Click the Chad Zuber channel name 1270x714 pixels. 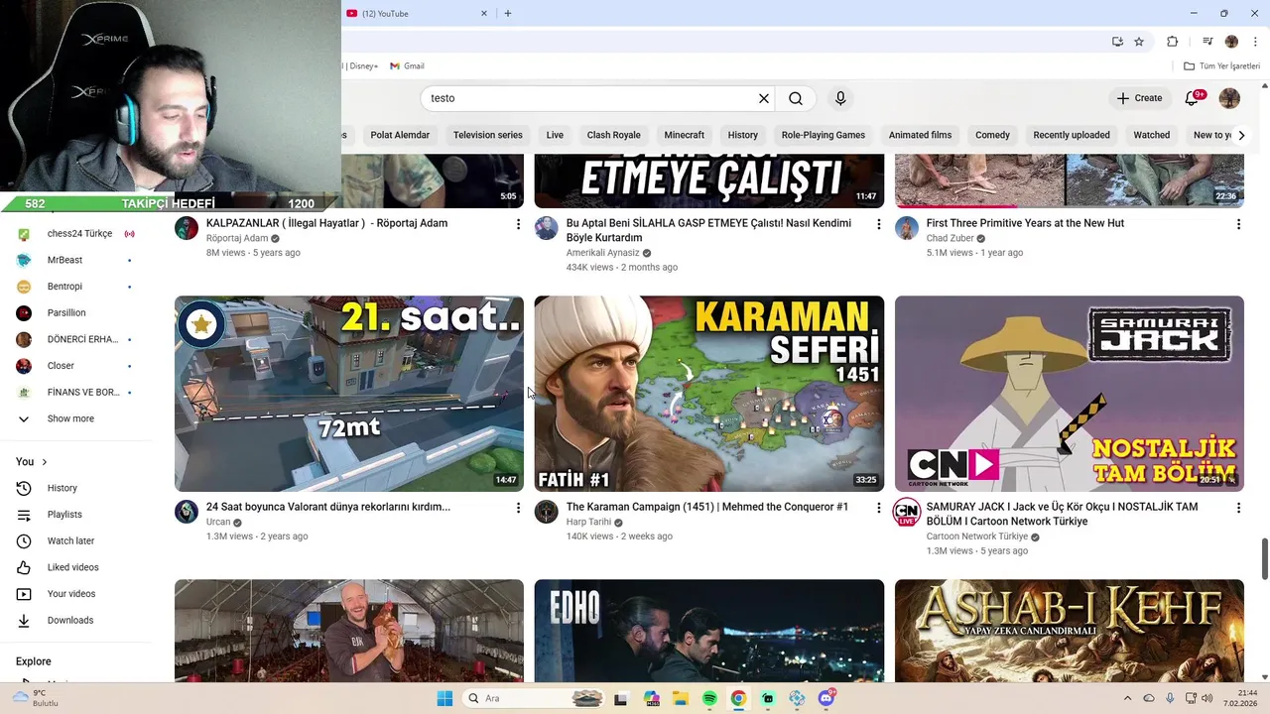[x=950, y=238]
